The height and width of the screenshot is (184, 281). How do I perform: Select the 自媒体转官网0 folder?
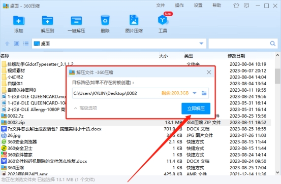click(x=22, y=90)
